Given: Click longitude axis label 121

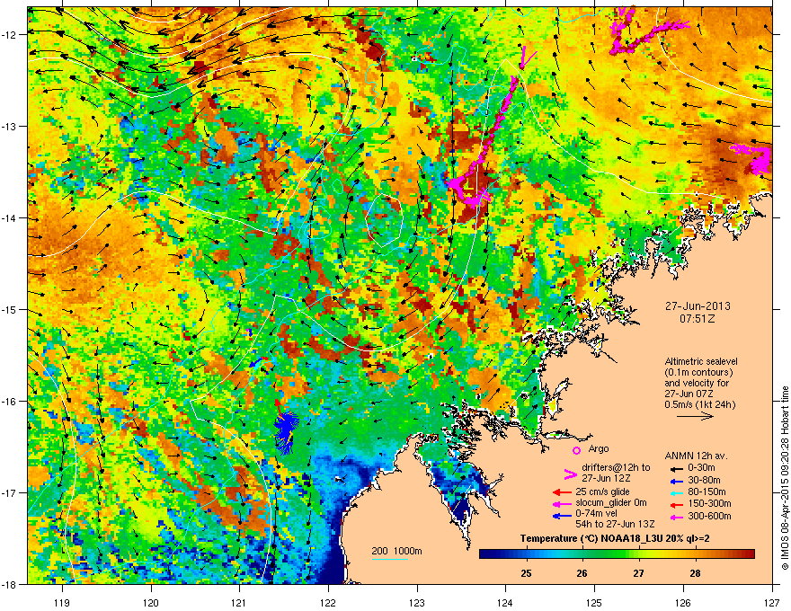Looking at the screenshot, I should tap(239, 602).
